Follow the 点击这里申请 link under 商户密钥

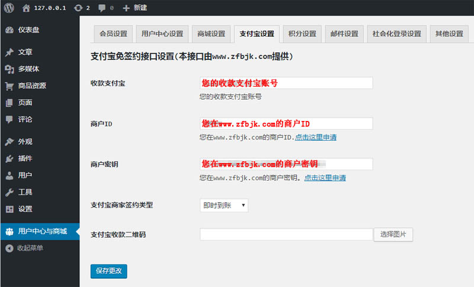click(x=325, y=178)
